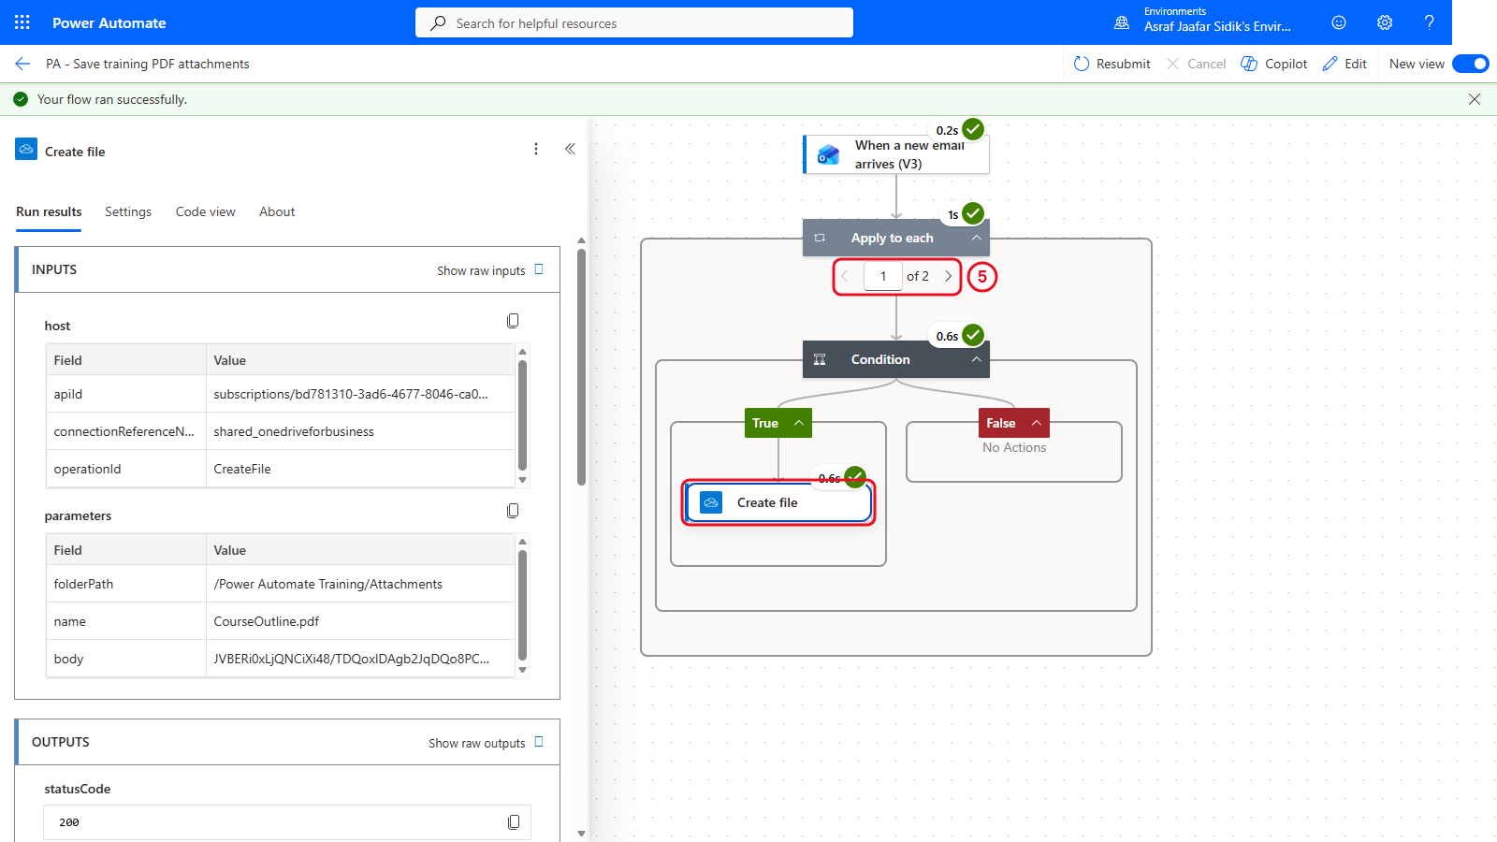Open the help question mark icon
Image resolution: width=1497 pixels, height=842 pixels.
(1429, 22)
